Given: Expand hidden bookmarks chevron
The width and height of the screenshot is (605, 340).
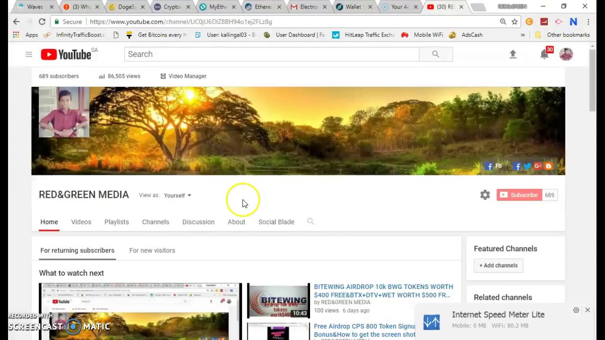Looking at the screenshot, I should pyautogui.click(x=523, y=35).
